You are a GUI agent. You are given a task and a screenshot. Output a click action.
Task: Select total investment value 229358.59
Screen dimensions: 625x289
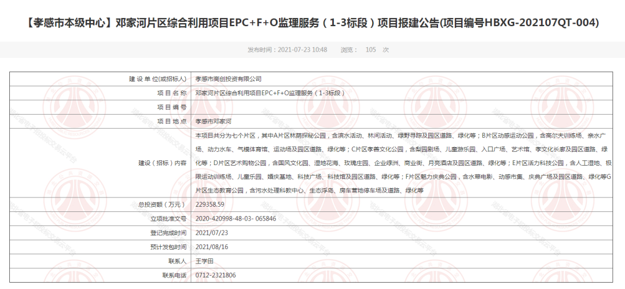[x=209, y=204]
